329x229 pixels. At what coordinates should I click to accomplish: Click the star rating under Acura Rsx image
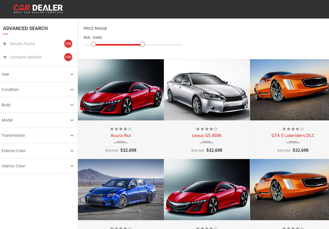coord(121,129)
